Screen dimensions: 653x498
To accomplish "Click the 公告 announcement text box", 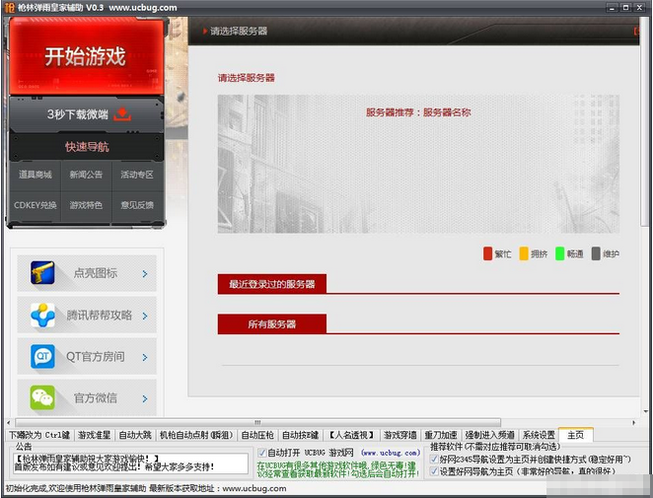I will [129, 463].
